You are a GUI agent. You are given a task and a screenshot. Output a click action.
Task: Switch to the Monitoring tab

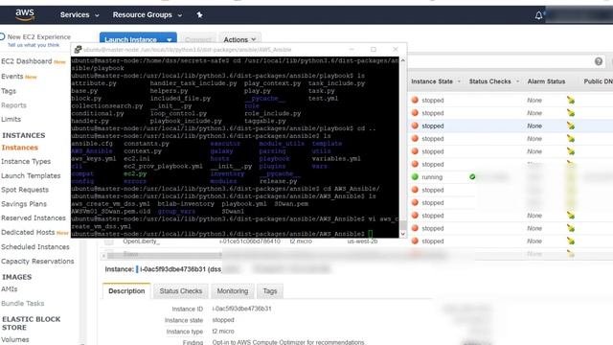point(233,291)
